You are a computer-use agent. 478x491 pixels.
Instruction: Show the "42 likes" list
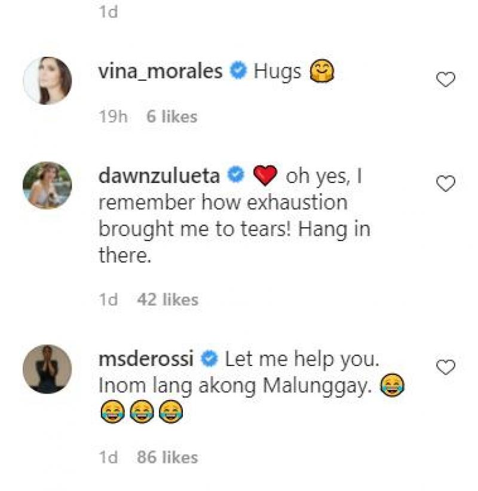tap(167, 300)
